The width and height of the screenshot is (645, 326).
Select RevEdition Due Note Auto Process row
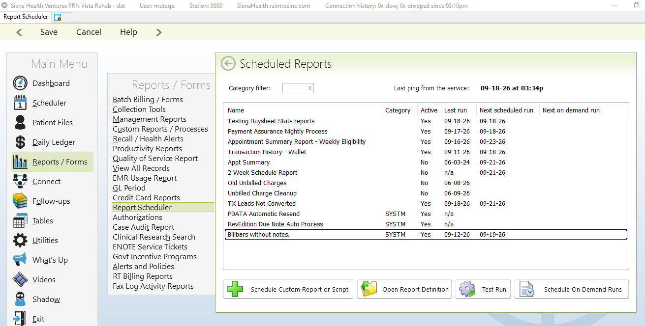[426, 224]
